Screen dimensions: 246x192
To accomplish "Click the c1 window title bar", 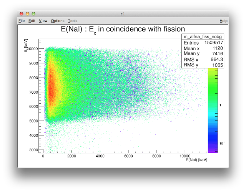I will tap(123, 14).
